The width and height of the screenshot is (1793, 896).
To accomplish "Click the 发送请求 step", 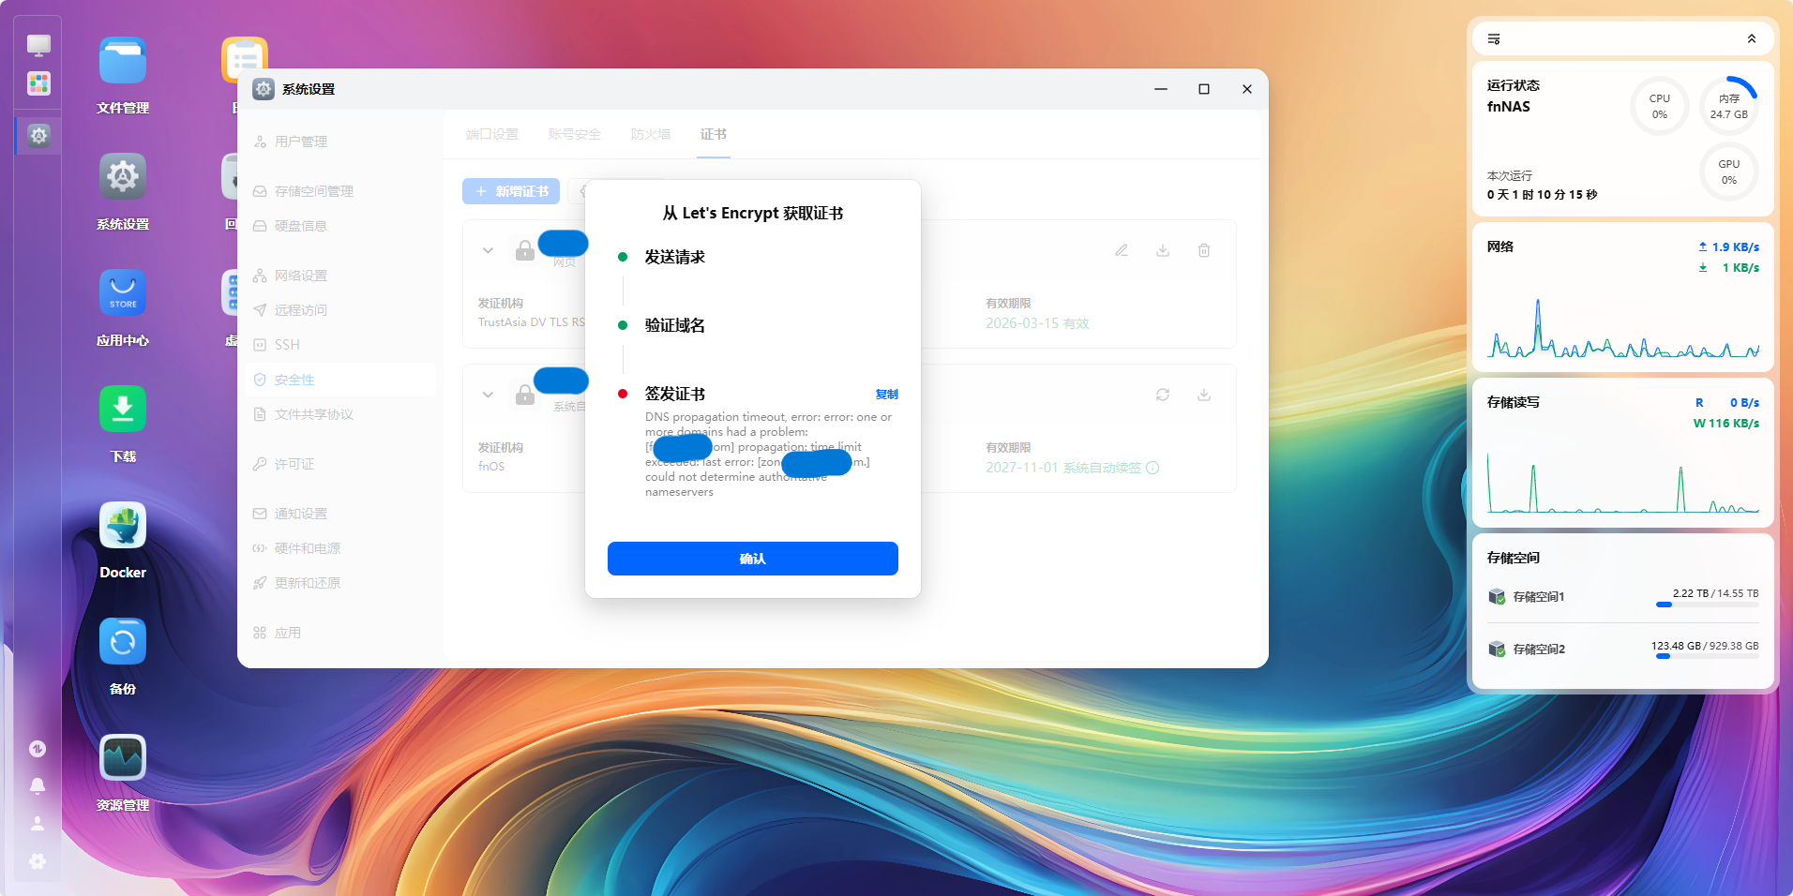I will 674,258.
